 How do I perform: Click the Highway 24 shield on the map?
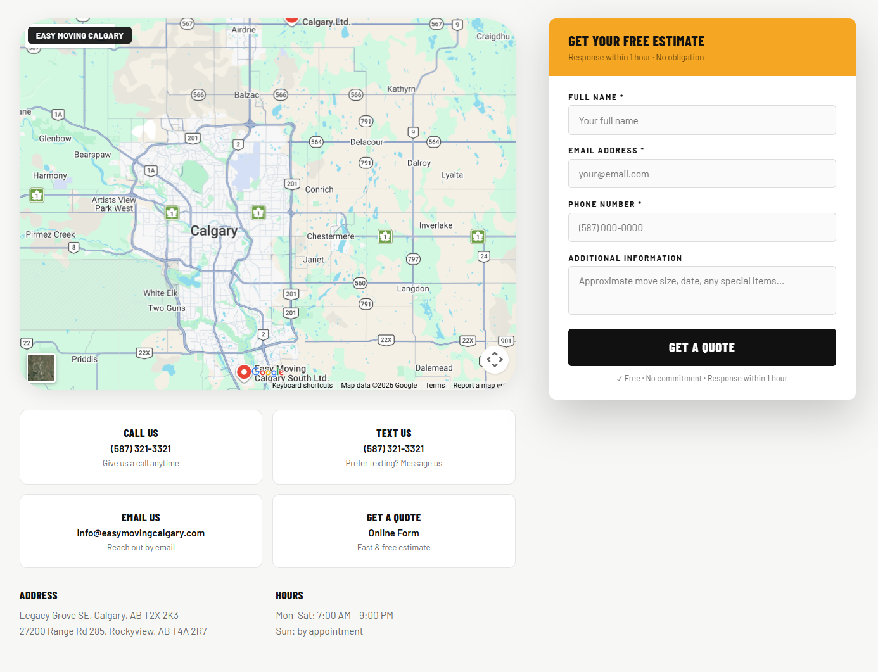(x=484, y=257)
